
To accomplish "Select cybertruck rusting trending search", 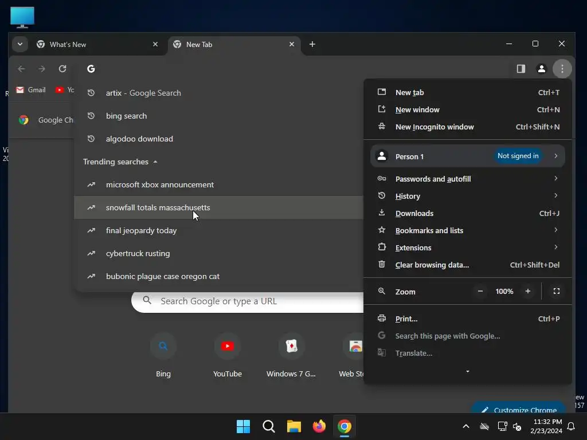I will point(218,254).
